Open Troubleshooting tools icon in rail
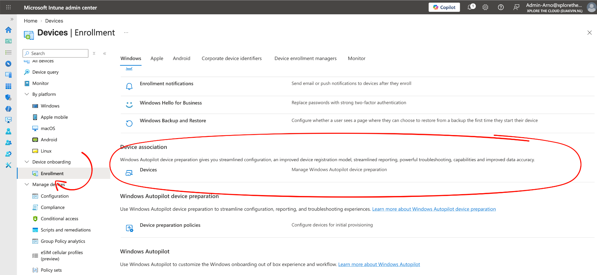 pyautogui.click(x=8, y=165)
